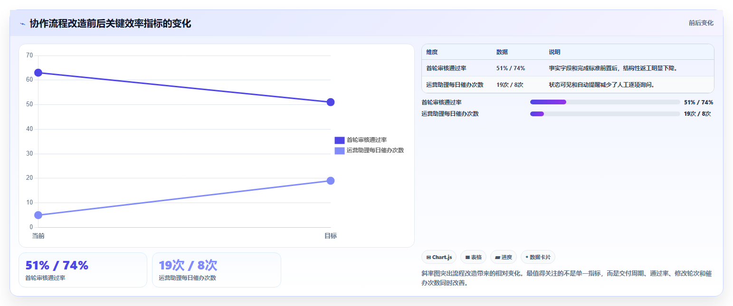Viewport: 733px width, 306px height.
Task: Open the 19次 / 8次 data card
Action: 216,269
